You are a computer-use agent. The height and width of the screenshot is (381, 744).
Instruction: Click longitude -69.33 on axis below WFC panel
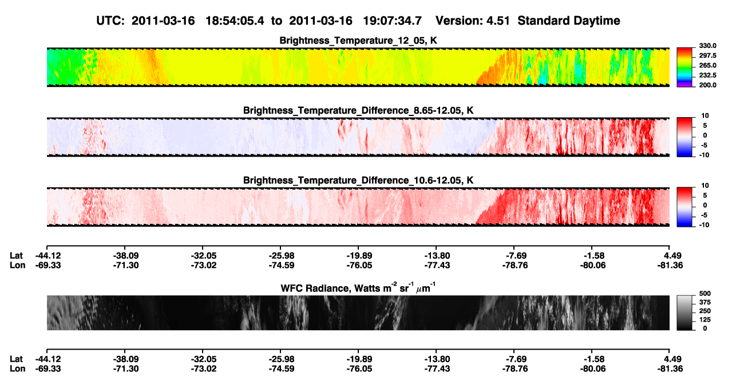click(47, 368)
